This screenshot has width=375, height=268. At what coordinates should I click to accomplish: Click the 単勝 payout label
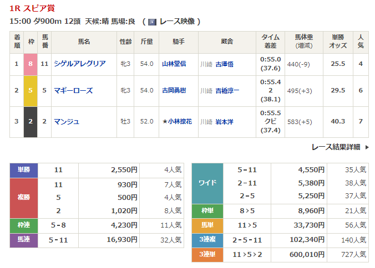coord(23,170)
